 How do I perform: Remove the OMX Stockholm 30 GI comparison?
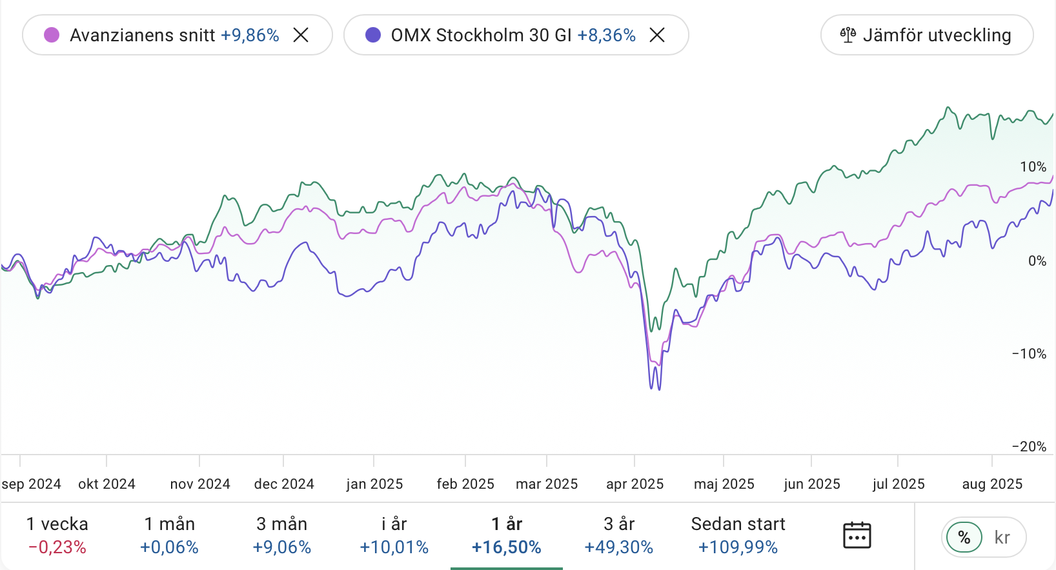657,35
